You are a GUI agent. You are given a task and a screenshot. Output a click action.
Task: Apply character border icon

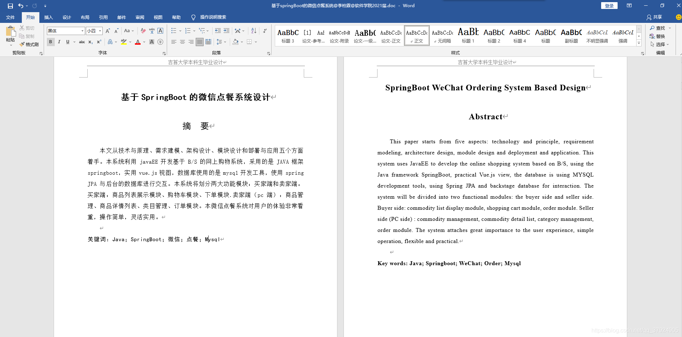click(x=160, y=31)
